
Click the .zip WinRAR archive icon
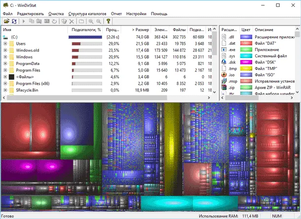(224, 88)
